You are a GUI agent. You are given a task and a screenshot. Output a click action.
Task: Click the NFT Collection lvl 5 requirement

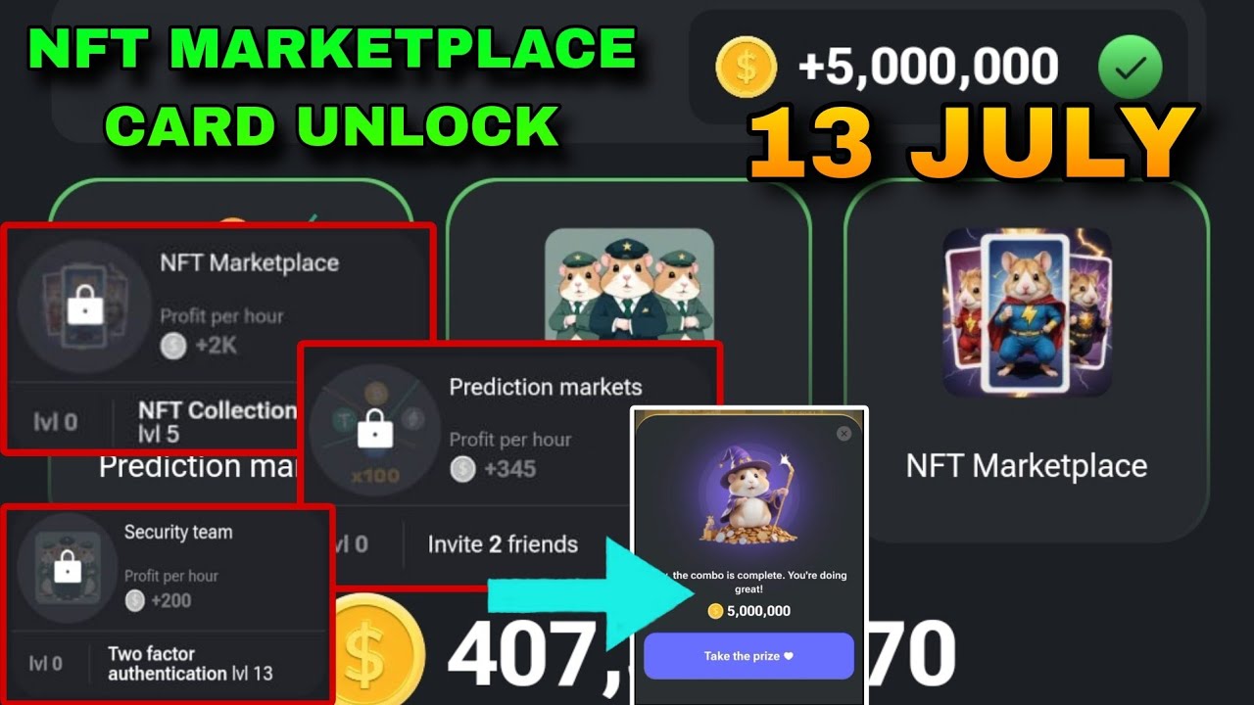point(217,422)
